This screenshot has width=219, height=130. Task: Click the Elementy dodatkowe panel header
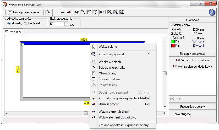[x=192, y=54]
